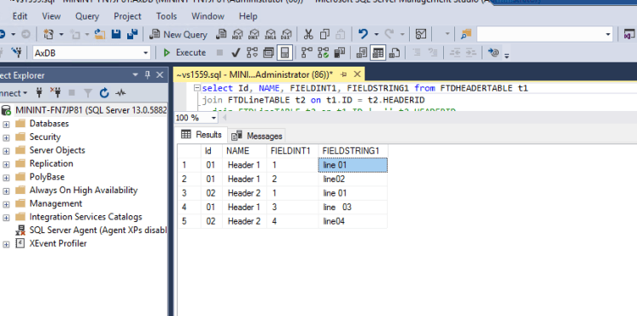The height and width of the screenshot is (316, 637).
Task: Open an Analysis Services MDX query
Action: point(237,34)
